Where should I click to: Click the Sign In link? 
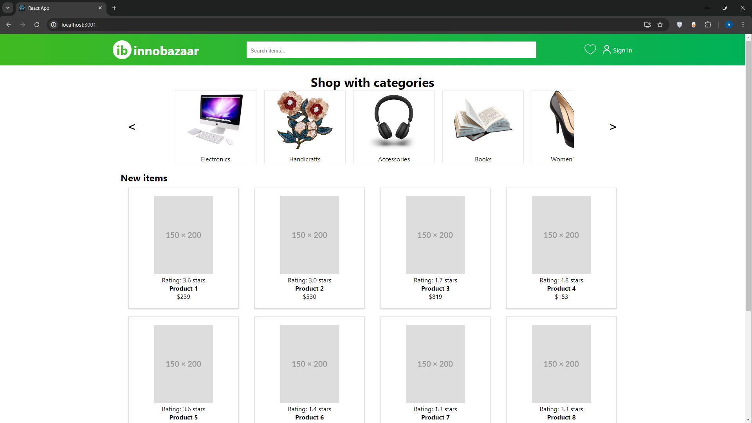click(622, 51)
